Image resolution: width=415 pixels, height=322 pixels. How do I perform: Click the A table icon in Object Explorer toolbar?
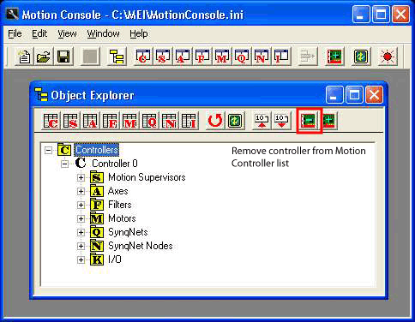(x=90, y=121)
